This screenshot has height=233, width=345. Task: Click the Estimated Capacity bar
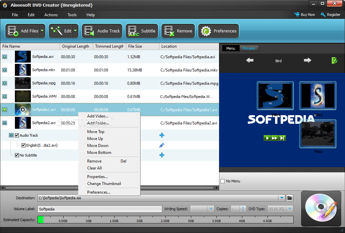tap(165, 219)
